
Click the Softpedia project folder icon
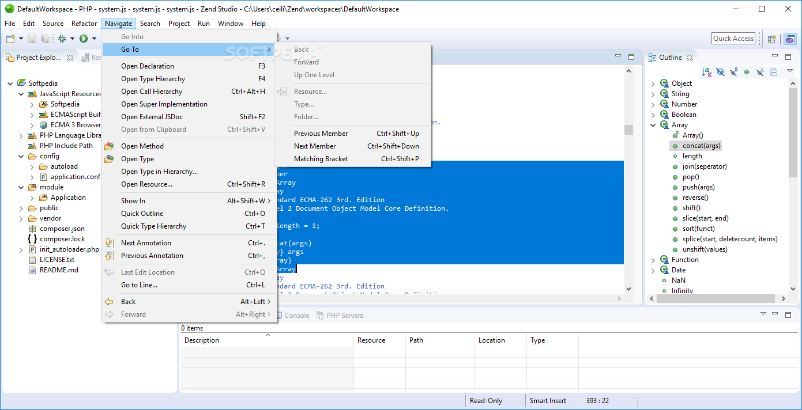pyautogui.click(x=22, y=83)
